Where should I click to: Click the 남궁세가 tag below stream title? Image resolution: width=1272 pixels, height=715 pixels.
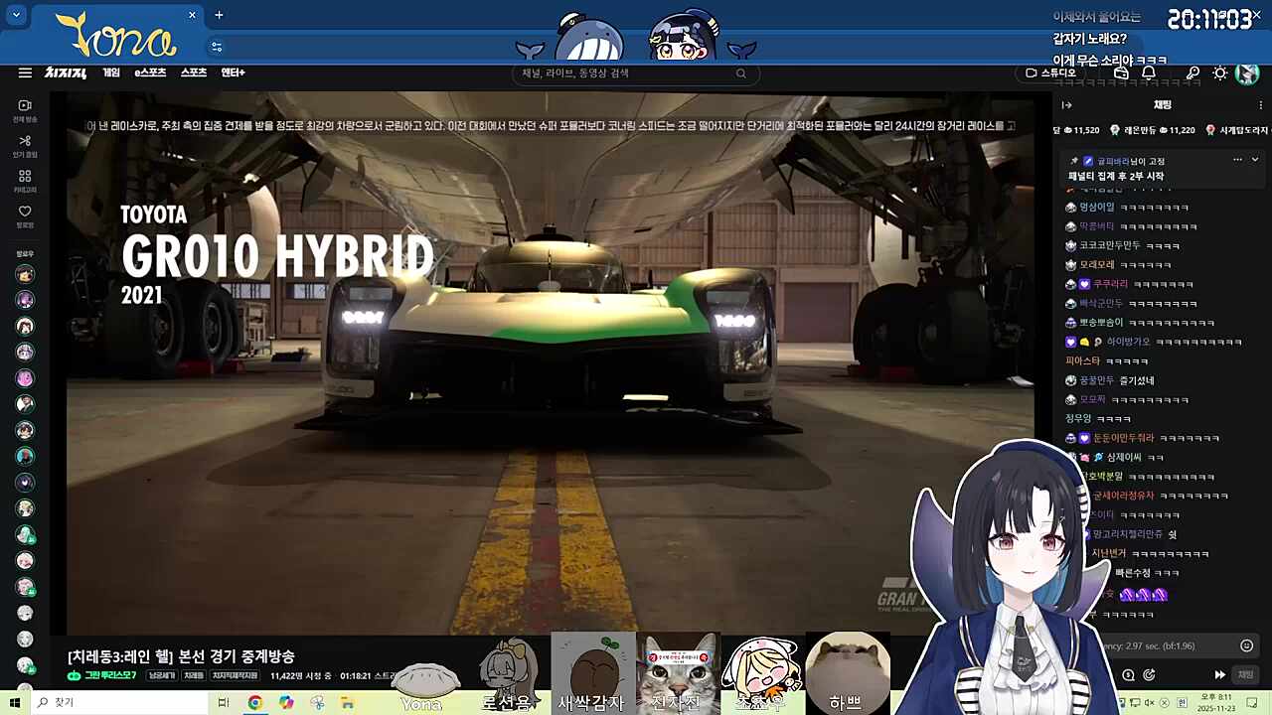pyautogui.click(x=161, y=675)
